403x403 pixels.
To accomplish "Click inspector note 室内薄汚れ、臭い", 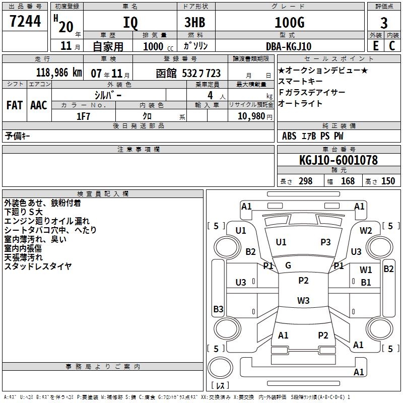I will (35, 239).
